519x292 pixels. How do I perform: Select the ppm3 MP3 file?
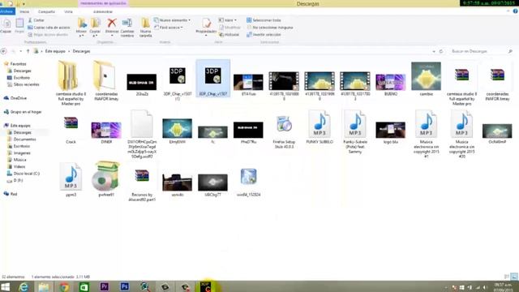[71, 179]
